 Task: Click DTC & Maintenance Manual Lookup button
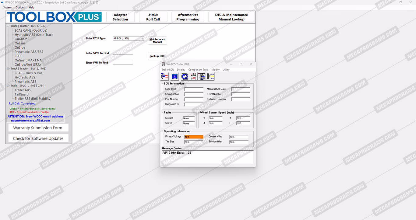(x=231, y=17)
